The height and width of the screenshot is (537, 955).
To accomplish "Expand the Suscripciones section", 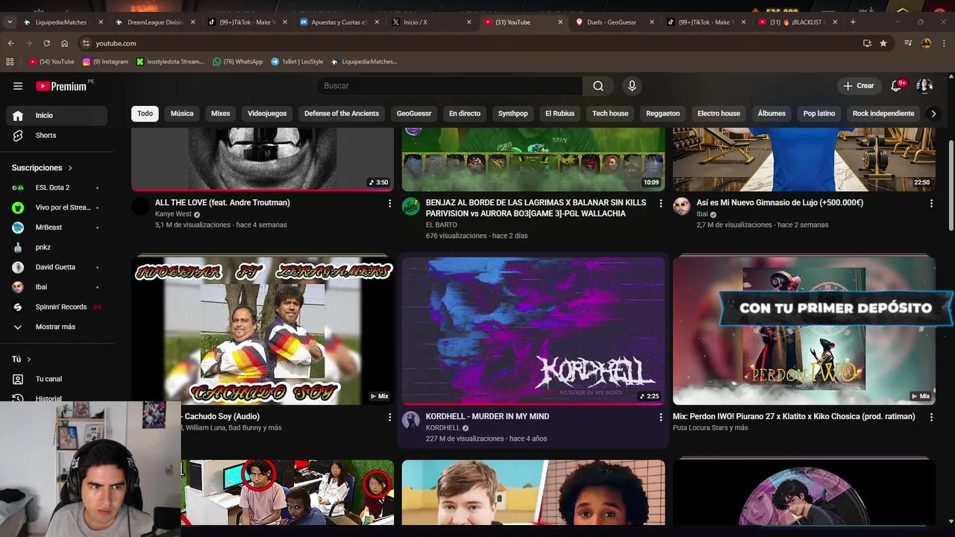I will click(43, 168).
